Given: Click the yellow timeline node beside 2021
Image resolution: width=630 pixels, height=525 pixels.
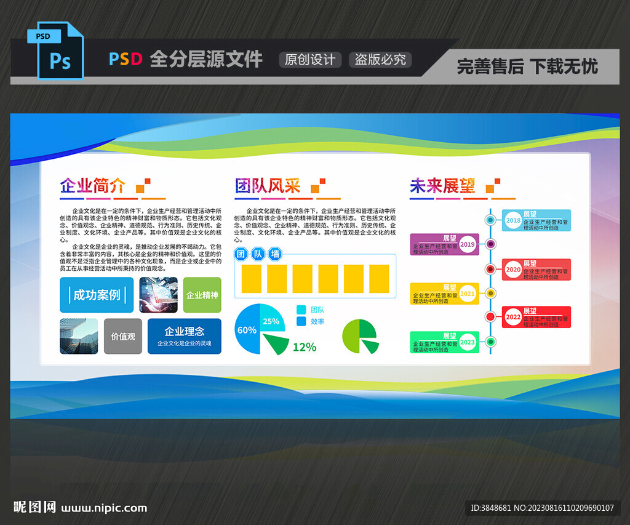Looking at the screenshot, I should click(490, 293).
